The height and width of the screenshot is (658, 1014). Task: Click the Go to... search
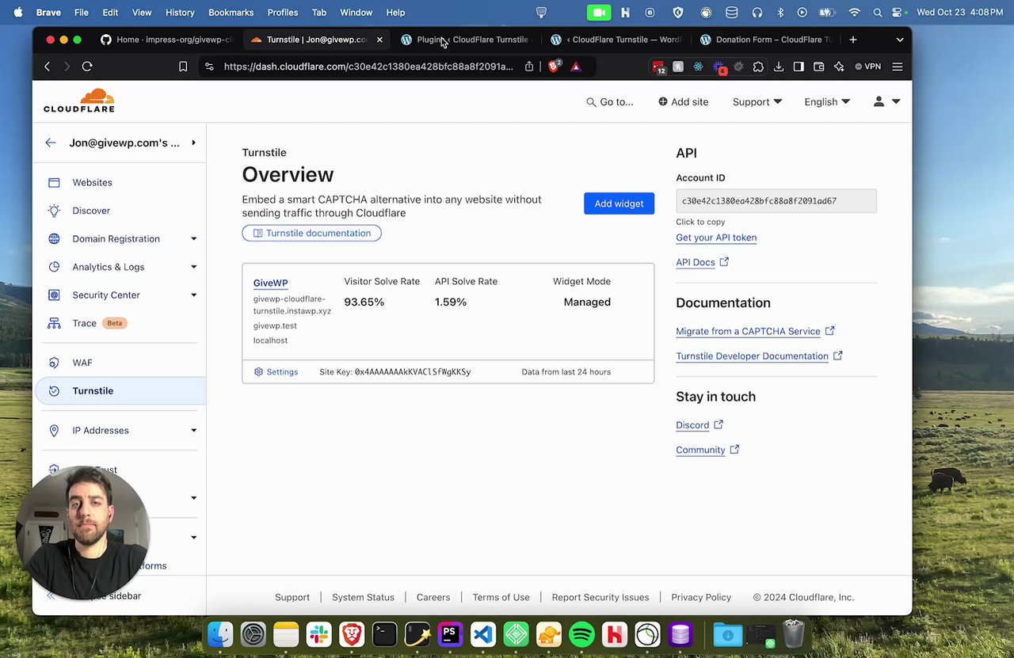tap(609, 101)
